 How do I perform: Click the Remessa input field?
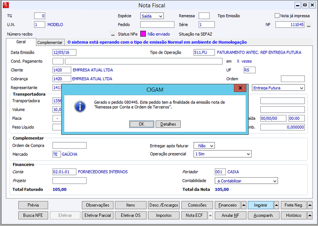coord(204,16)
